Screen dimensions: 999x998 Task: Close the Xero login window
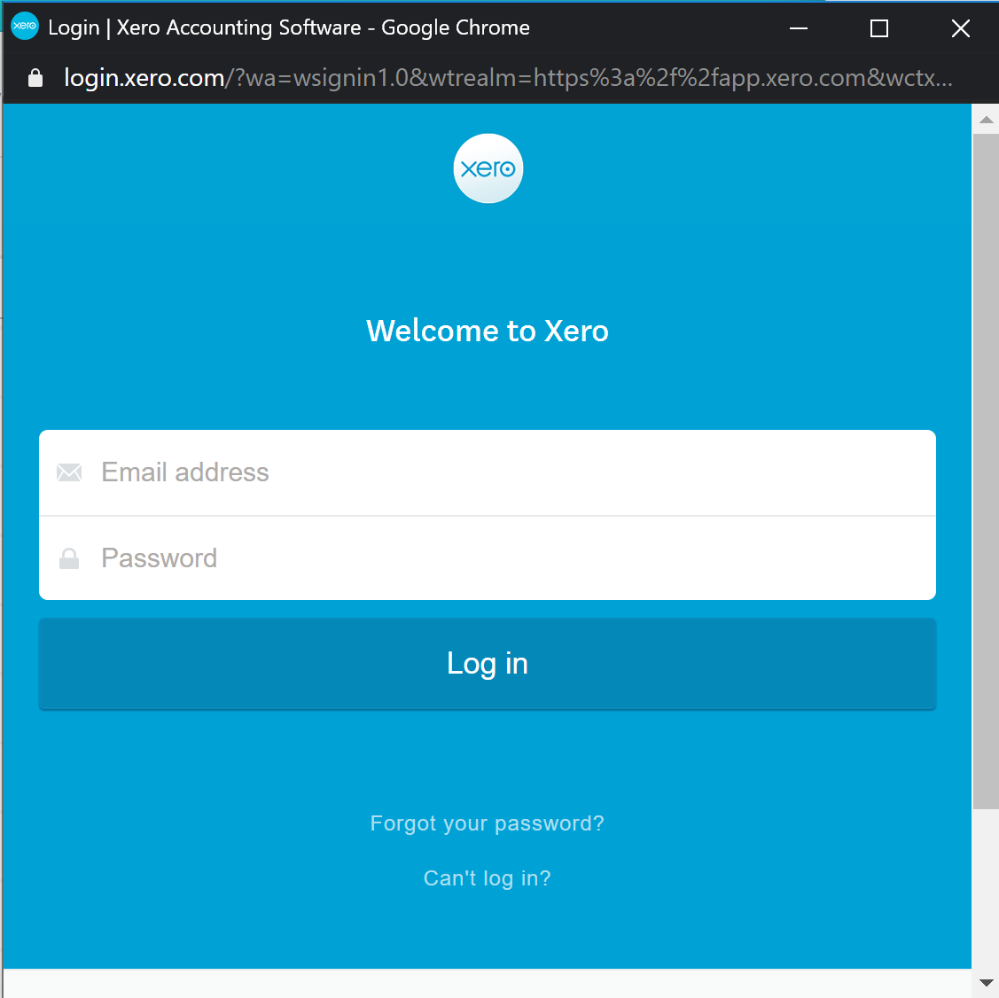tap(960, 28)
